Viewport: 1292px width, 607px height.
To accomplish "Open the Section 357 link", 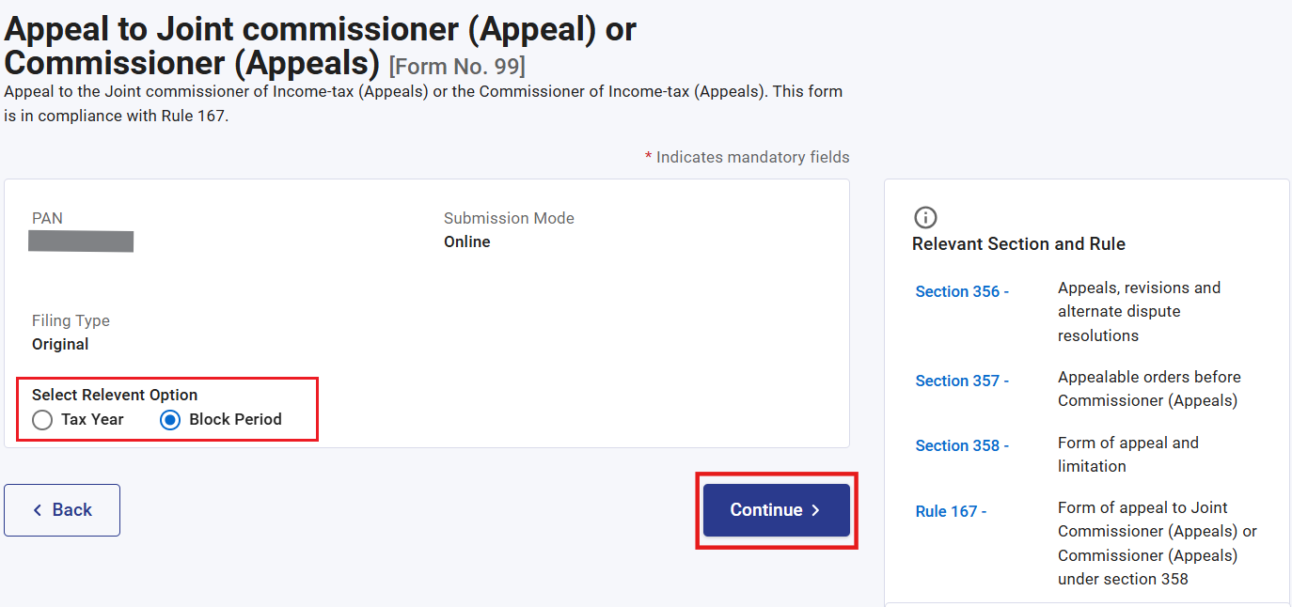I will click(x=962, y=381).
